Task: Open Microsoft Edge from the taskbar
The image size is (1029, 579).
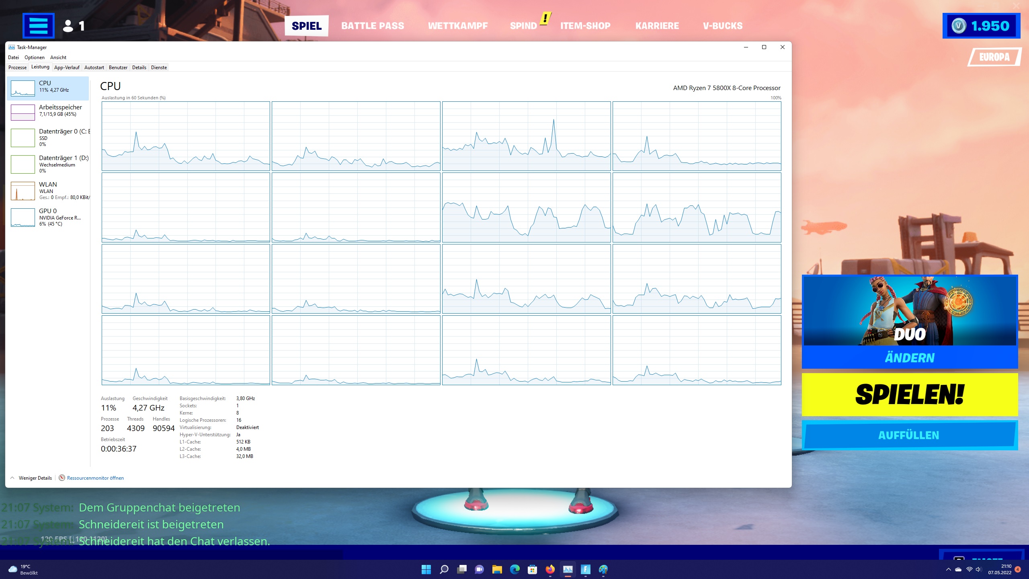Action: point(514,569)
